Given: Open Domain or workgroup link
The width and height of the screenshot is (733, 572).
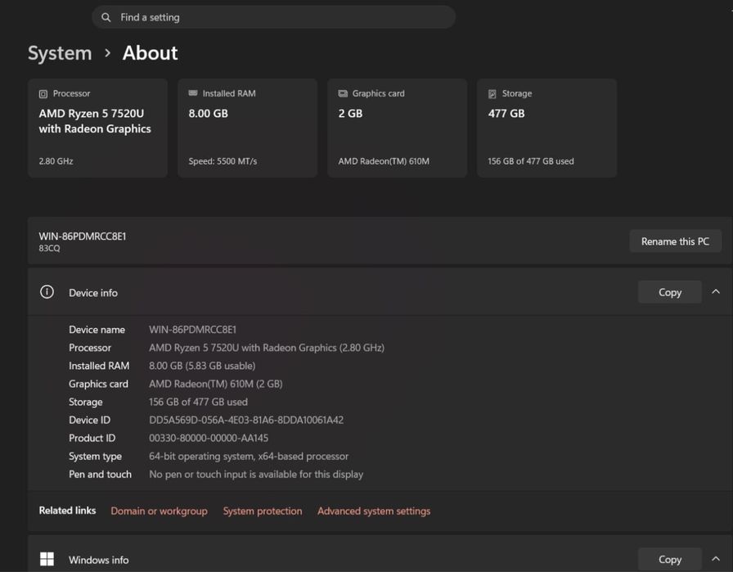Looking at the screenshot, I should [x=159, y=511].
